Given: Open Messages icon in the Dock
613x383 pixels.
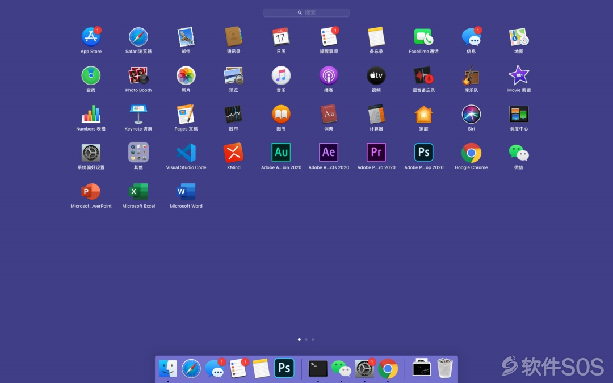Looking at the screenshot, I should point(215,368).
